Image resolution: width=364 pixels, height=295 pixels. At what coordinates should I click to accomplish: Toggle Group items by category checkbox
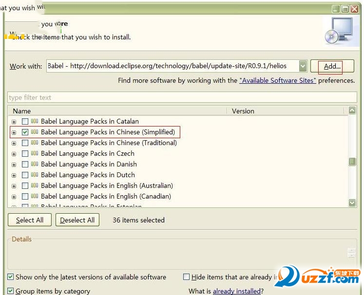pos(10,291)
